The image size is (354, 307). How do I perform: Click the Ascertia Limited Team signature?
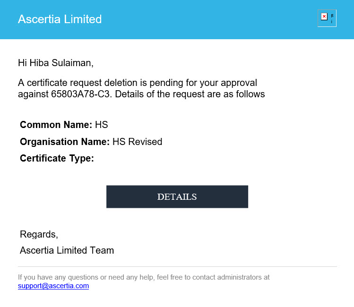click(67, 250)
